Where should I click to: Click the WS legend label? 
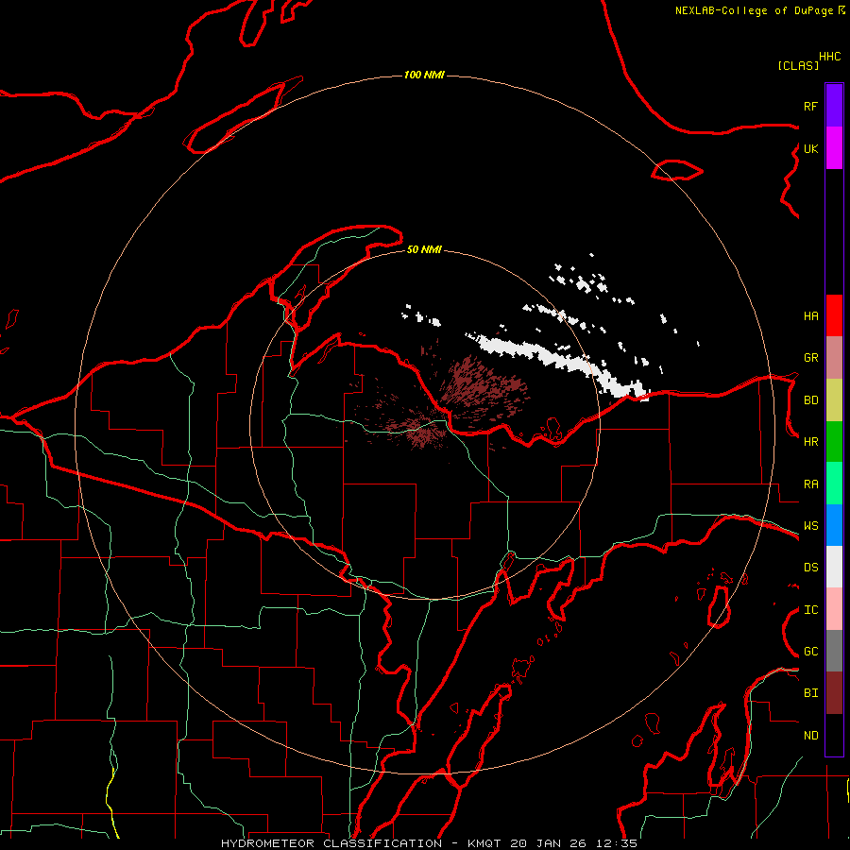810,526
